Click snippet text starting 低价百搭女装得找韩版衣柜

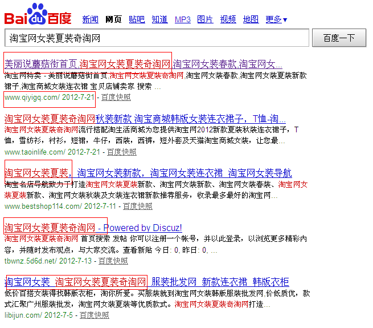tap(157, 293)
